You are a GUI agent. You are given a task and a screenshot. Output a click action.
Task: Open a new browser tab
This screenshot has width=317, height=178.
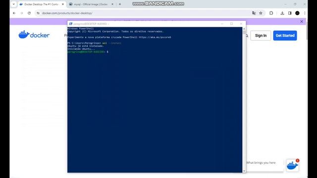[120, 4]
